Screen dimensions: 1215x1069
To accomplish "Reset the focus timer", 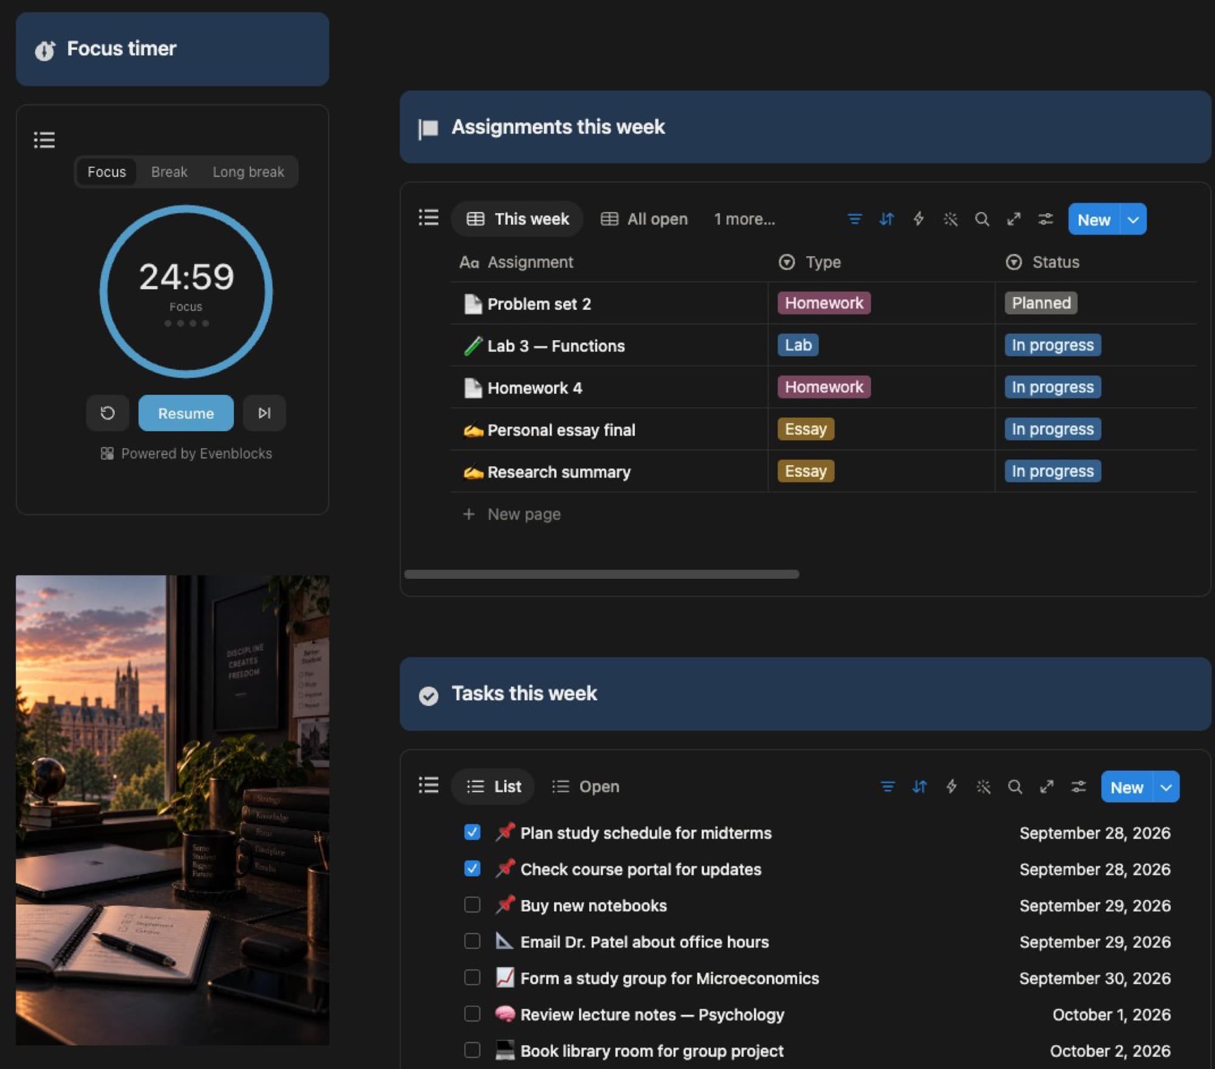I will point(108,413).
